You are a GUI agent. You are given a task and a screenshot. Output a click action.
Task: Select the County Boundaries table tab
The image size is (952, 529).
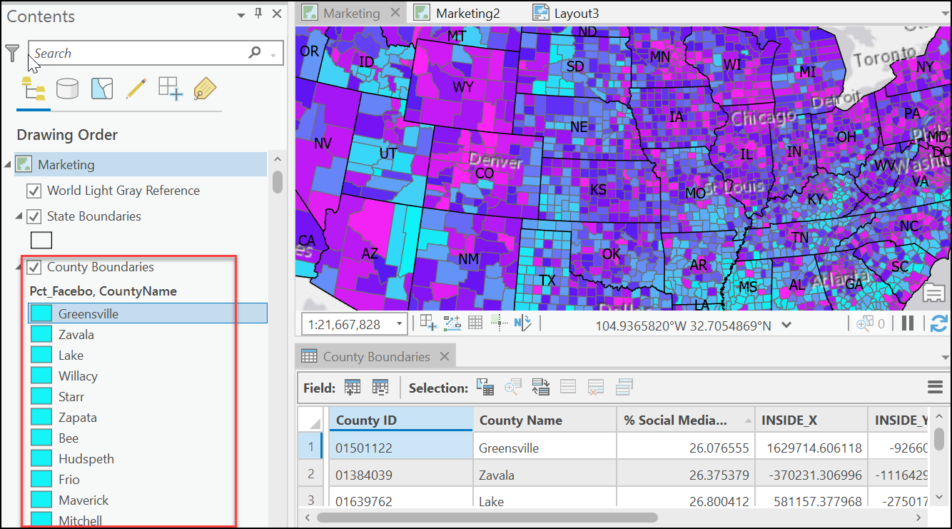[376, 356]
